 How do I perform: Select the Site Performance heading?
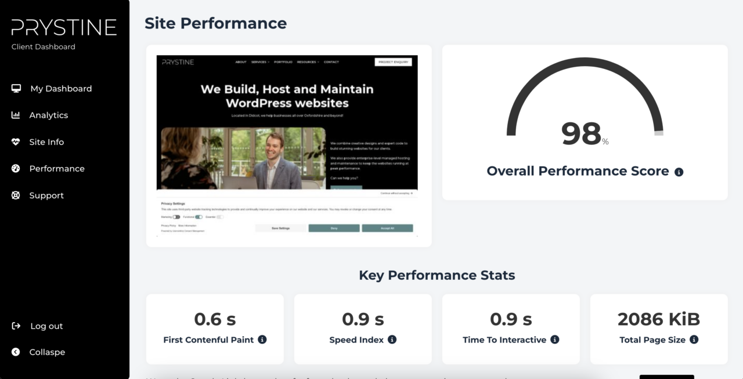point(215,23)
